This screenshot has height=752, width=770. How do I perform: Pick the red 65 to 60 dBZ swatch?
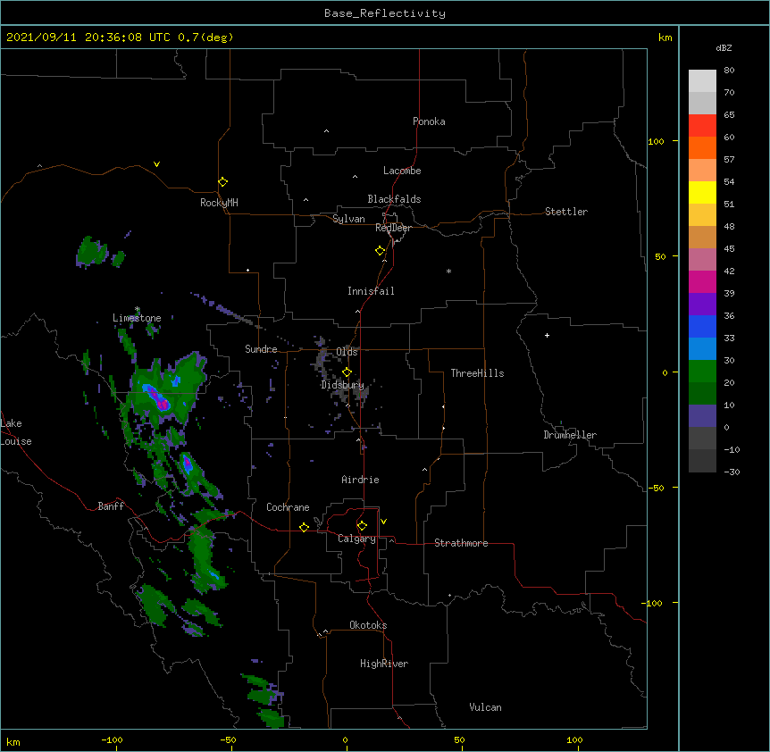(702, 126)
